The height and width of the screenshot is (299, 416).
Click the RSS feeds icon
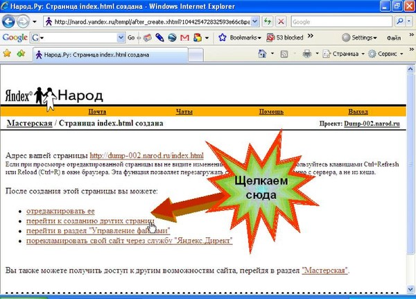[284, 54]
